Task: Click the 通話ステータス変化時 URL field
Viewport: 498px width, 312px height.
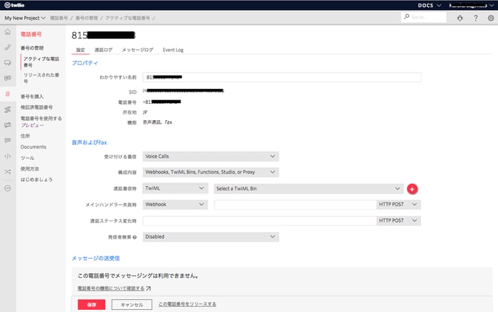Action: pos(260,220)
